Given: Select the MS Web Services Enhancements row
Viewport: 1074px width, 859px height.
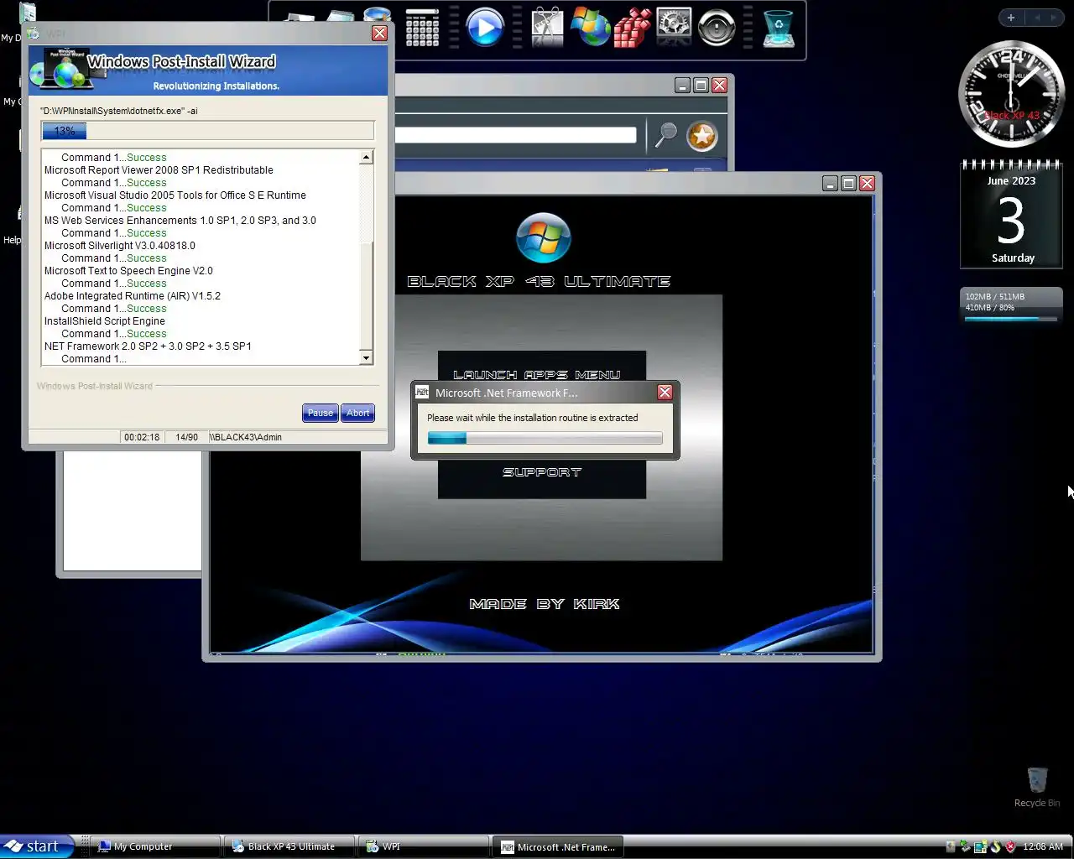Looking at the screenshot, I should [180, 220].
